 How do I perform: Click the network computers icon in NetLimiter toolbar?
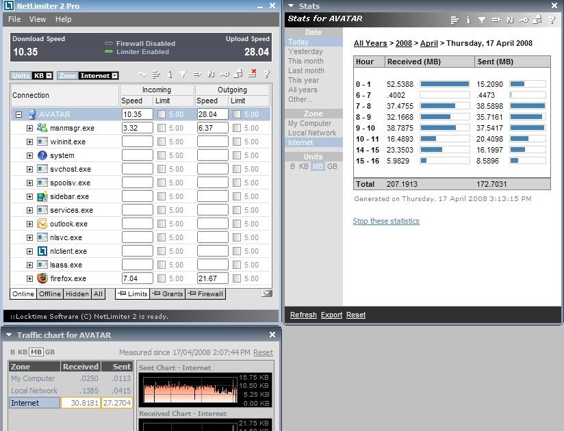238,74
